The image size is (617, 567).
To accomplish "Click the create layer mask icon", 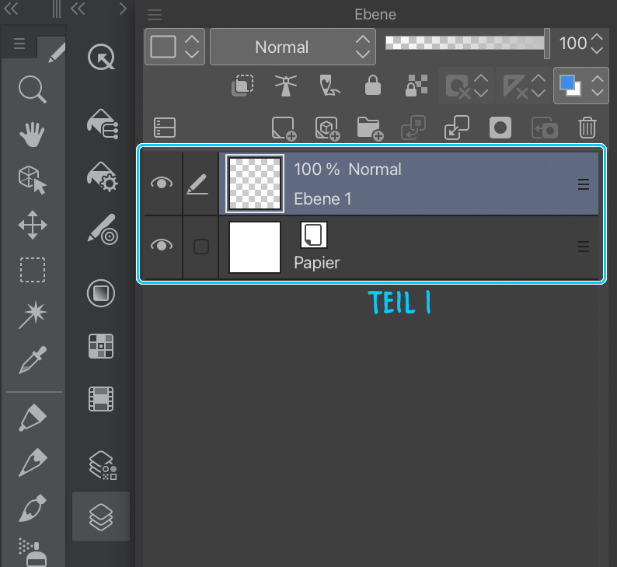I will (499, 128).
